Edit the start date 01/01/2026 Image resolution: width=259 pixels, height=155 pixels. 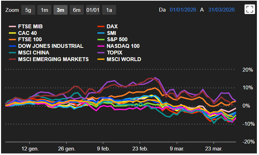click(x=183, y=10)
